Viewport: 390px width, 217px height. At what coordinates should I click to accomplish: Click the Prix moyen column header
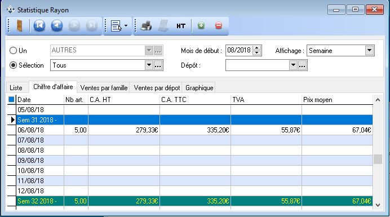[x=337, y=100]
